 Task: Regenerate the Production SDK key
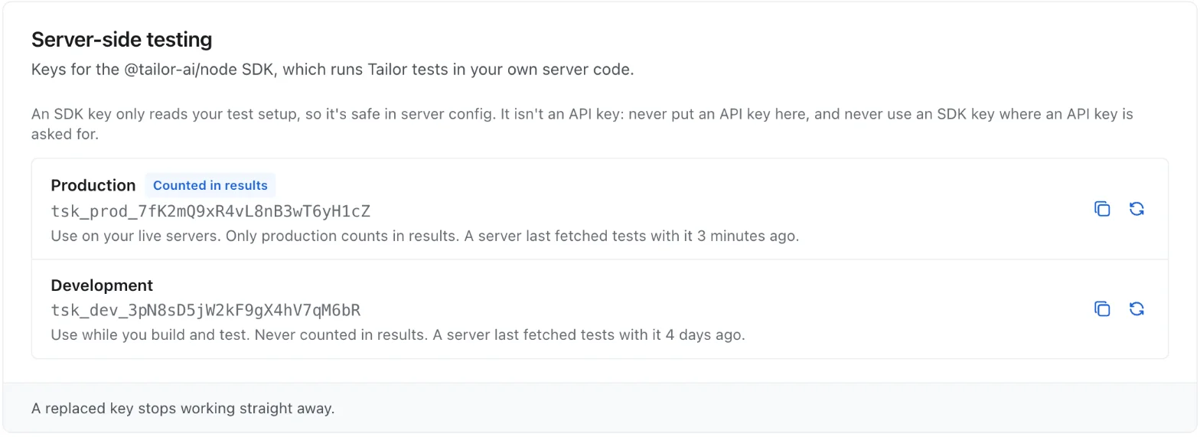pos(1136,209)
